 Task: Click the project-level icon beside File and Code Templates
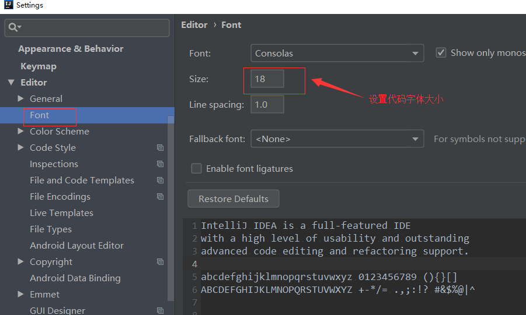pyautogui.click(x=160, y=180)
